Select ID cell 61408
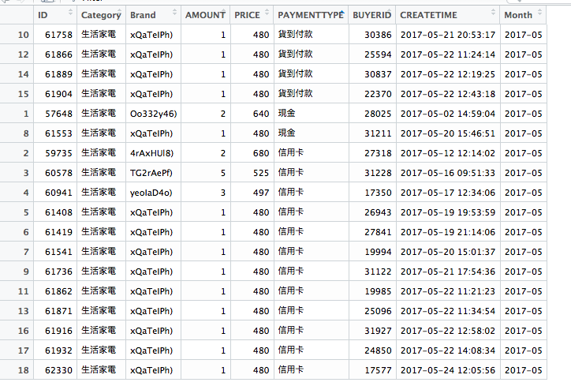 pos(58,212)
